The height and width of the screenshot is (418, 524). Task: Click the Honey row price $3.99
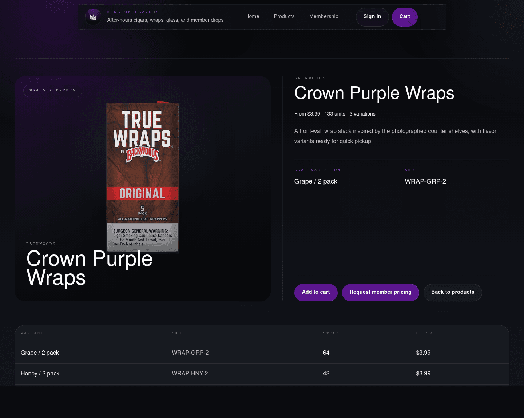[424, 374]
